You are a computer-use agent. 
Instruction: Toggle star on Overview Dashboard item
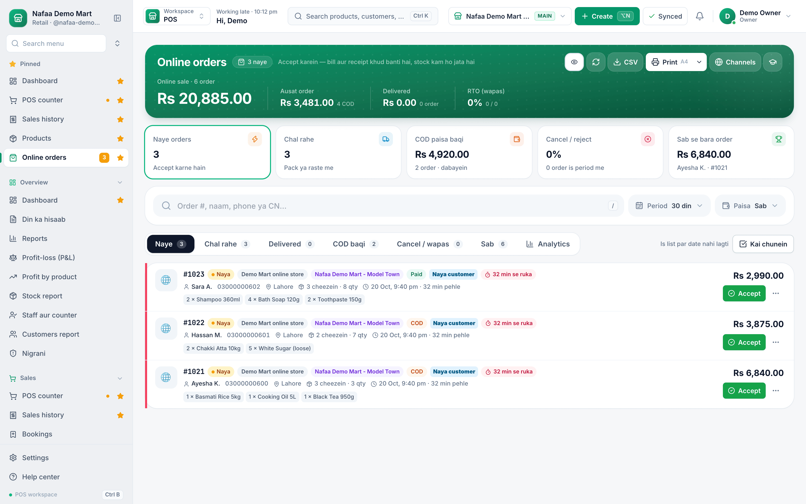pyautogui.click(x=121, y=200)
